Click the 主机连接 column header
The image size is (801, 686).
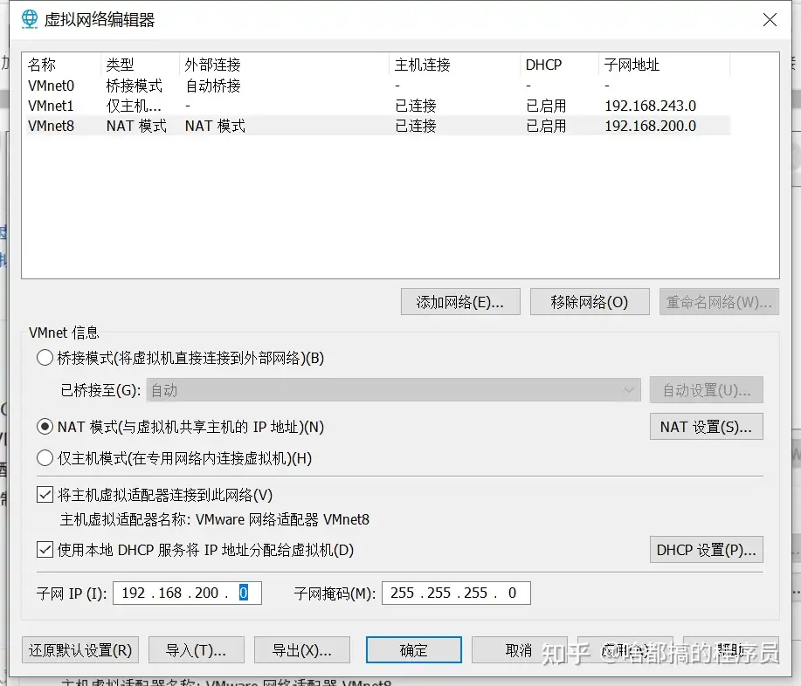pos(454,65)
